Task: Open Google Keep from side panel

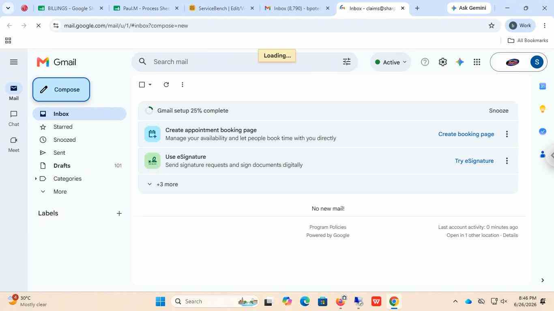Action: point(542,109)
